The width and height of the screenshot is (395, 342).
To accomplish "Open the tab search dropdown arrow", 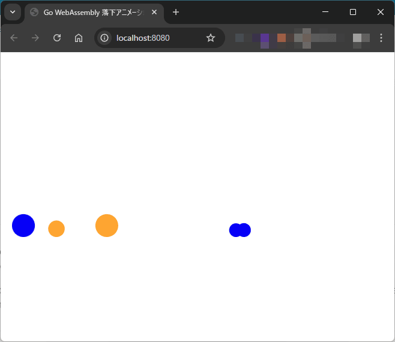I will [13, 12].
